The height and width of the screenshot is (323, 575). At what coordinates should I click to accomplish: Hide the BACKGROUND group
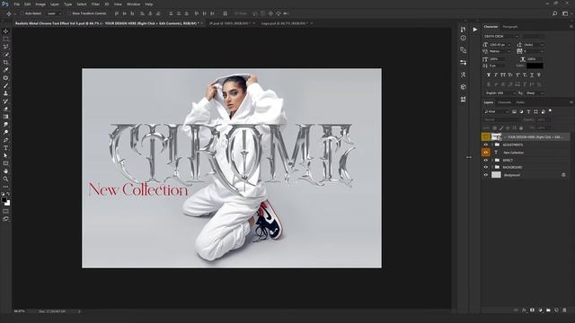[x=486, y=168]
